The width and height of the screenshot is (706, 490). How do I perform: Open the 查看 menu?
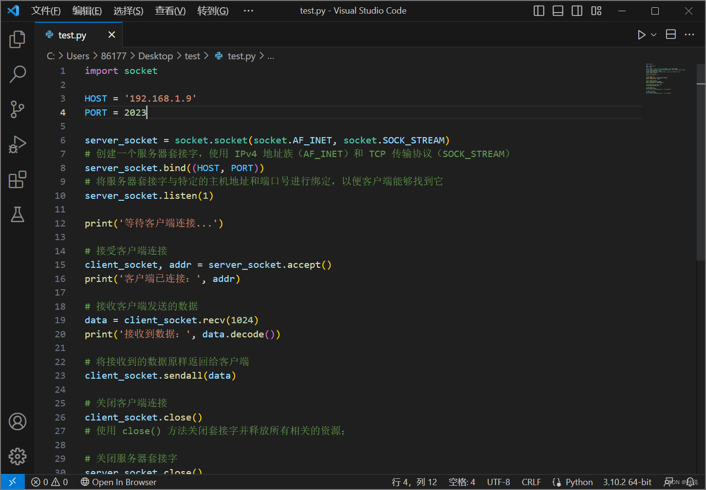(169, 10)
